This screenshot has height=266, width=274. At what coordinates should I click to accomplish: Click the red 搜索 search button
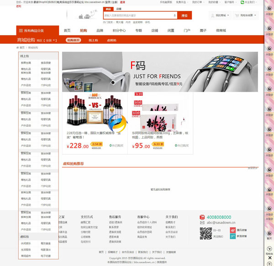pyautogui.click(x=184, y=16)
